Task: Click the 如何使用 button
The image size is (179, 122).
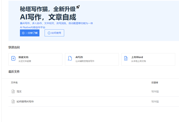Action: click(x=54, y=33)
